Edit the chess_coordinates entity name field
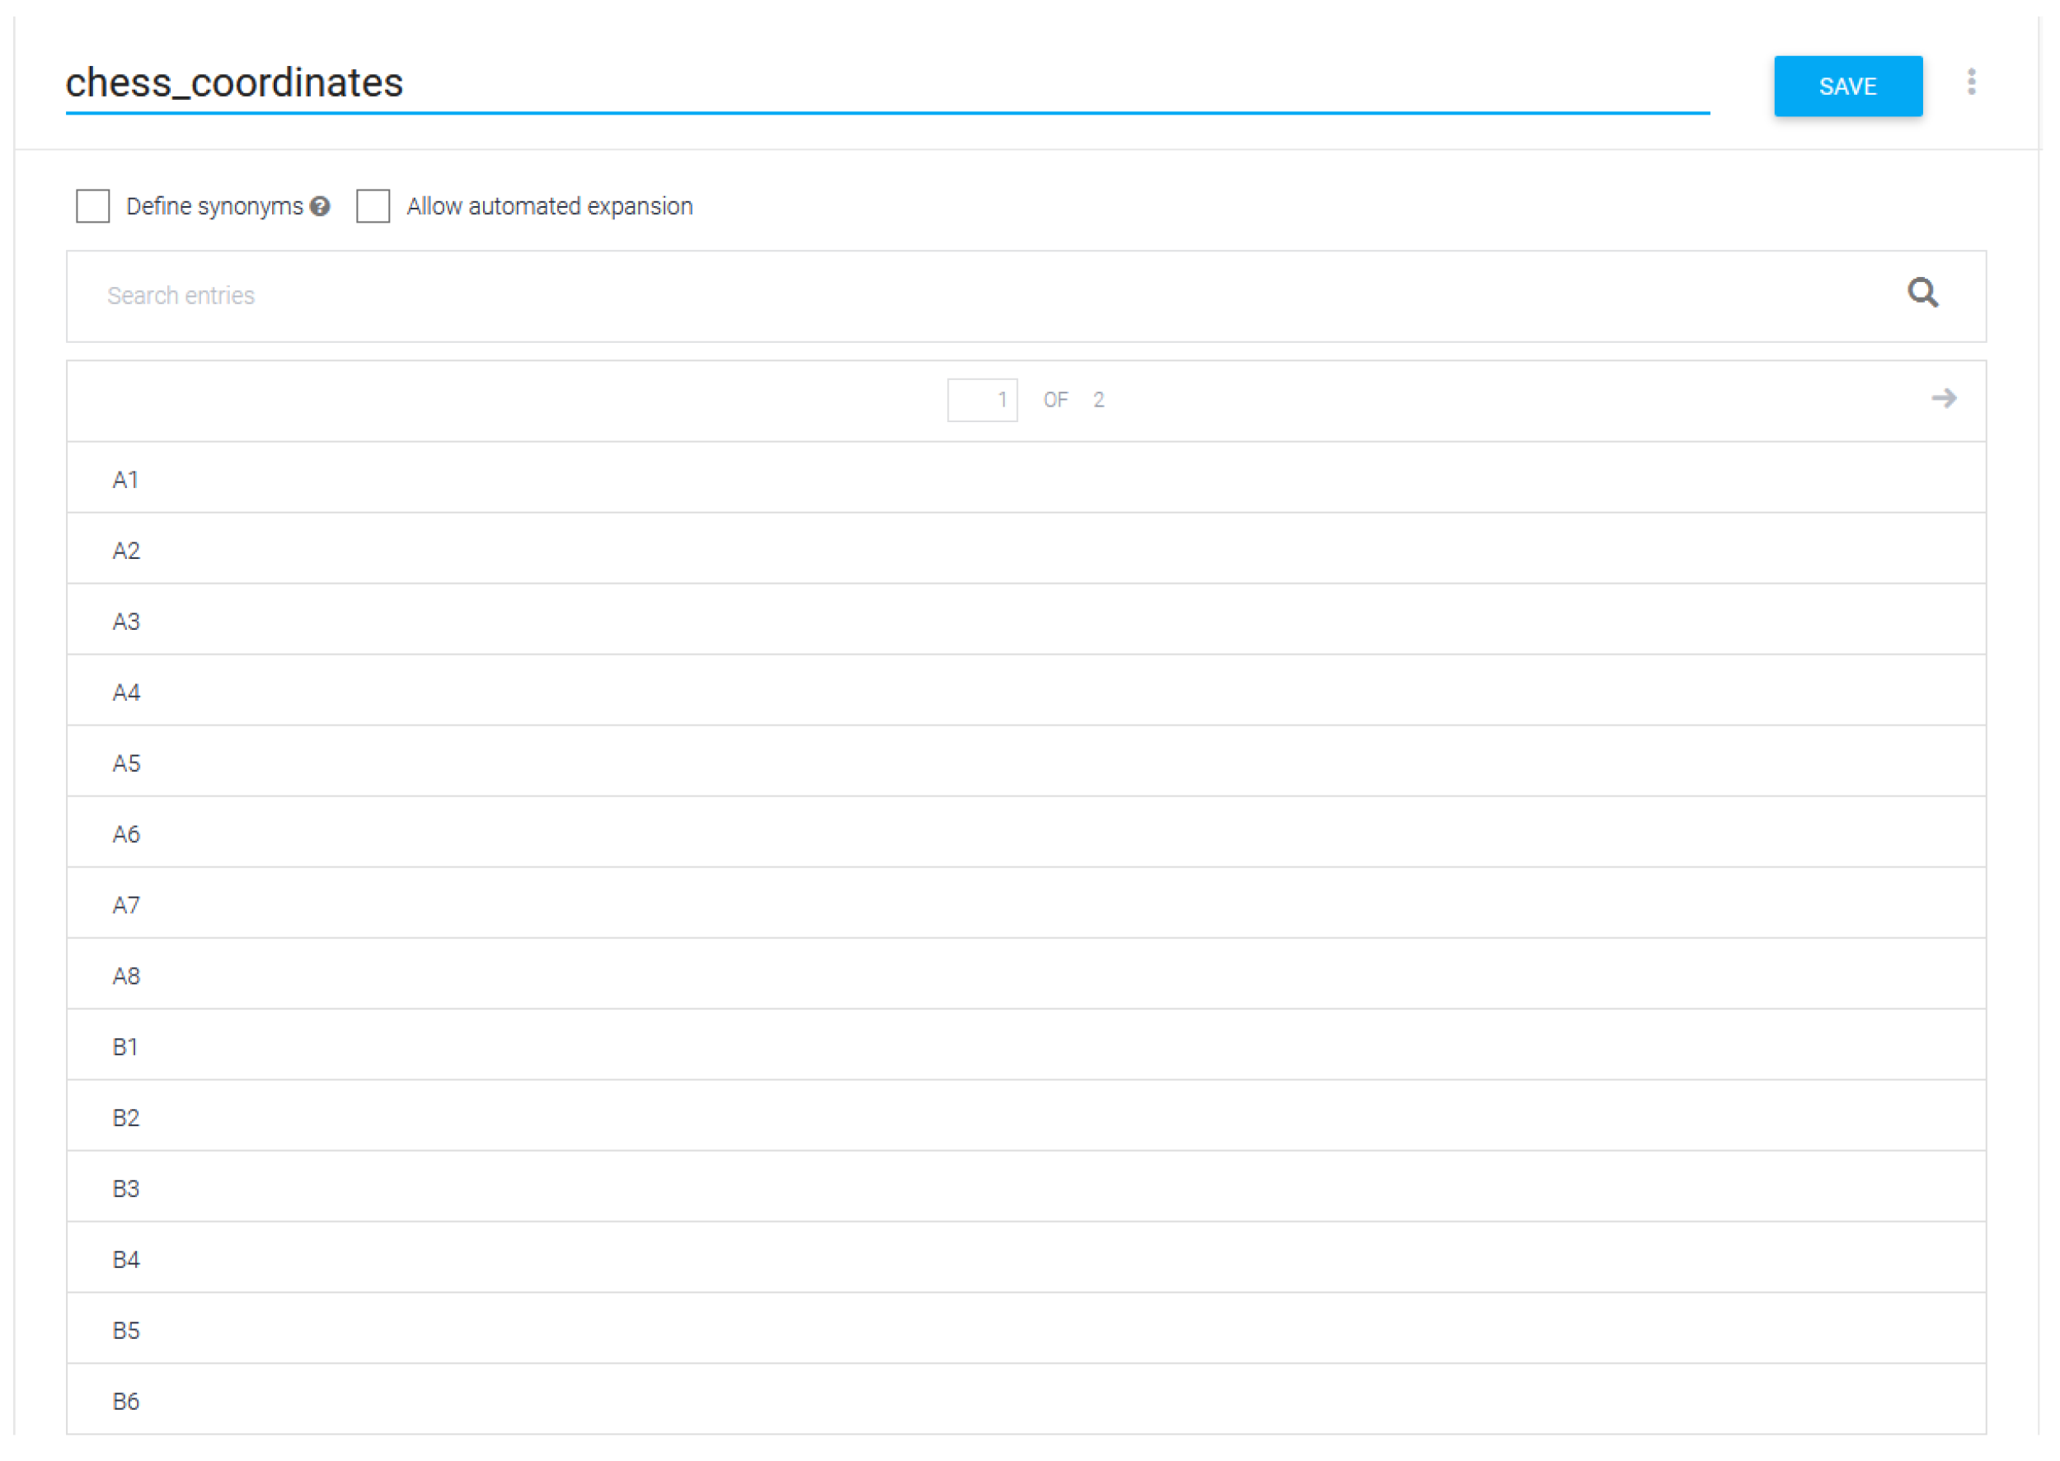2060x1461 pixels. coord(886,83)
